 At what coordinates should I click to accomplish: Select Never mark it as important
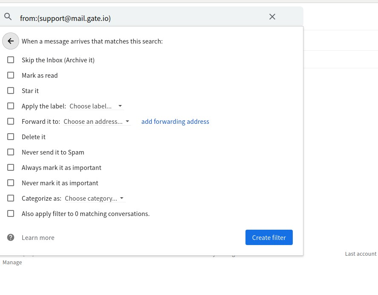point(11,183)
